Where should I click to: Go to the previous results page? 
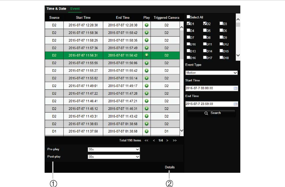(x=154, y=140)
